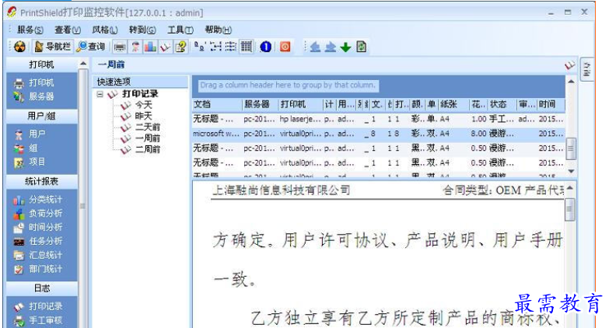
Task: Click the help question mark toolbar icon
Action: pyautogui.click(x=180, y=47)
